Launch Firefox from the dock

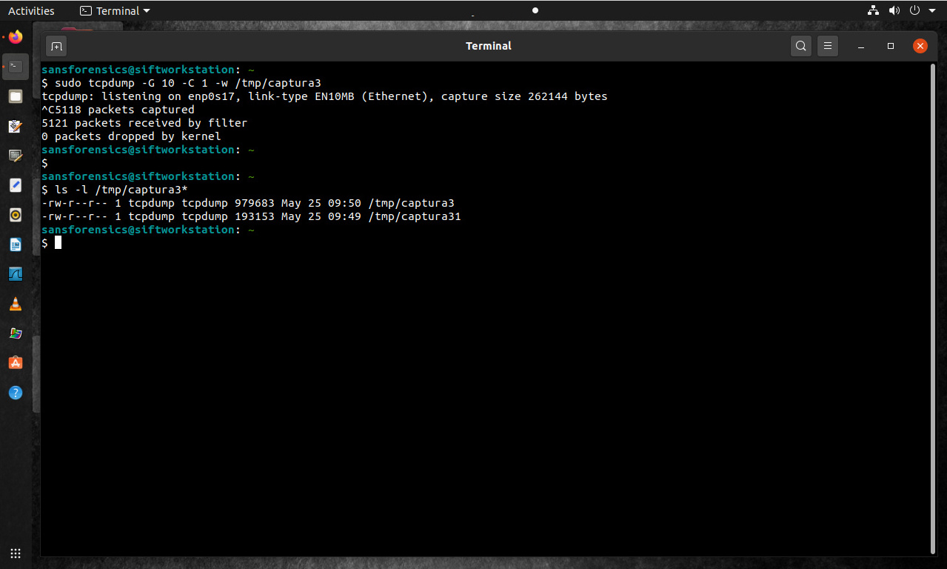point(16,36)
